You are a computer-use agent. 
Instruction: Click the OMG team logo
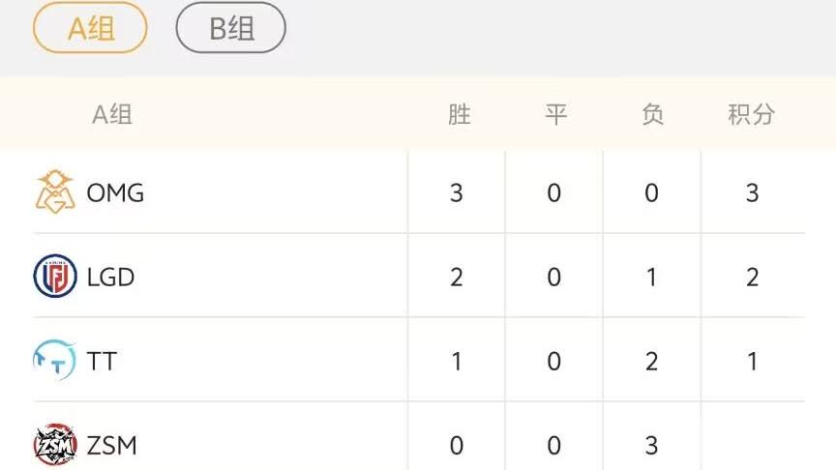click(x=55, y=191)
